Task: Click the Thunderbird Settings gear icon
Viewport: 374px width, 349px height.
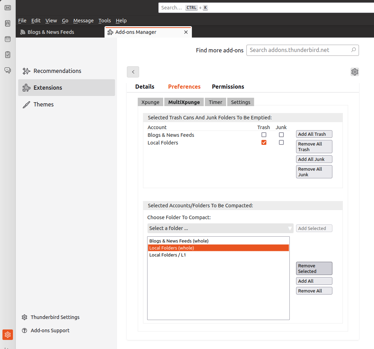Action: (24, 317)
